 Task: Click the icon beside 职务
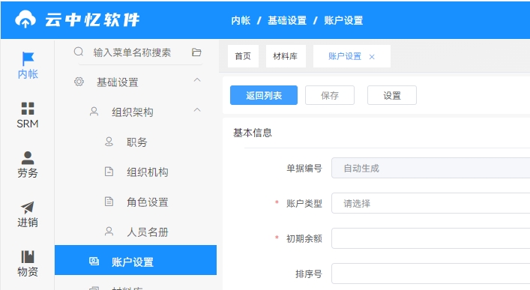coord(109,142)
